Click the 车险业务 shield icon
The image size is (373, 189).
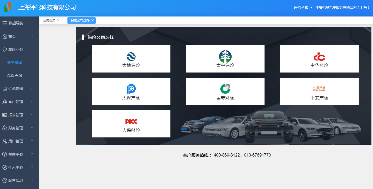pyautogui.click(x=5, y=49)
